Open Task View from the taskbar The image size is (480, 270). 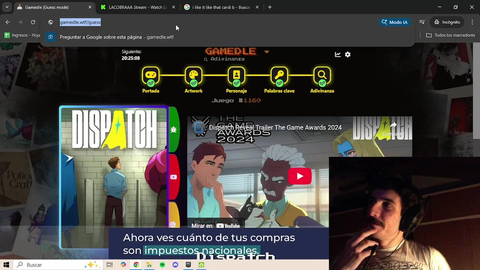pyautogui.click(x=109, y=265)
